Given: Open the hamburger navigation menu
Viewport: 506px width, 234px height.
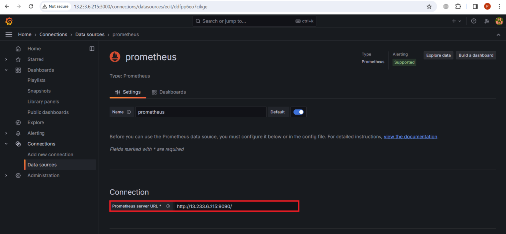Looking at the screenshot, I should [x=9, y=34].
